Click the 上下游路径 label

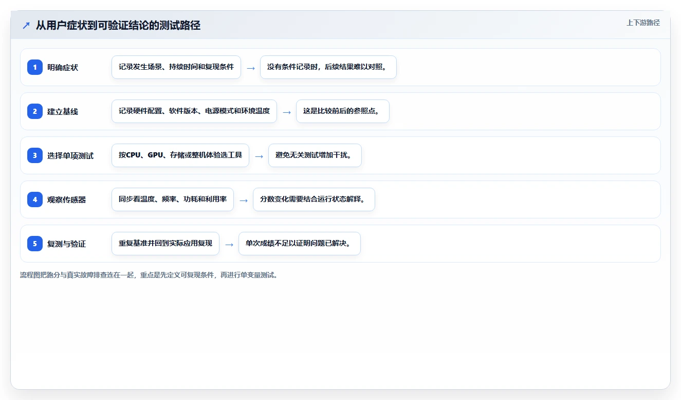(x=643, y=23)
